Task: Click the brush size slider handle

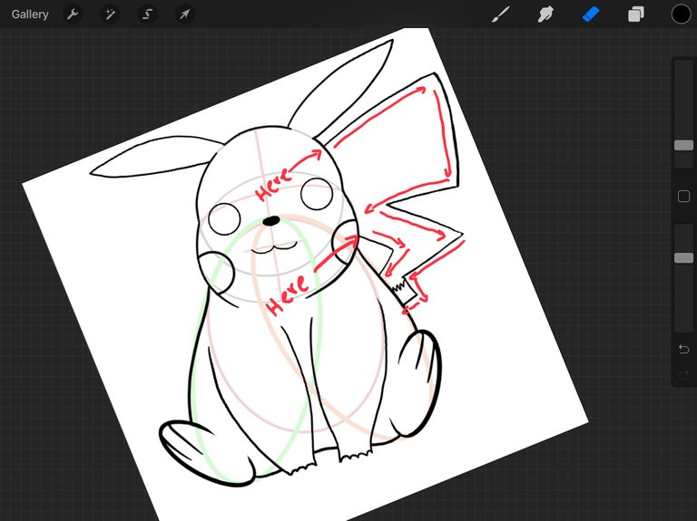Action: [683, 145]
